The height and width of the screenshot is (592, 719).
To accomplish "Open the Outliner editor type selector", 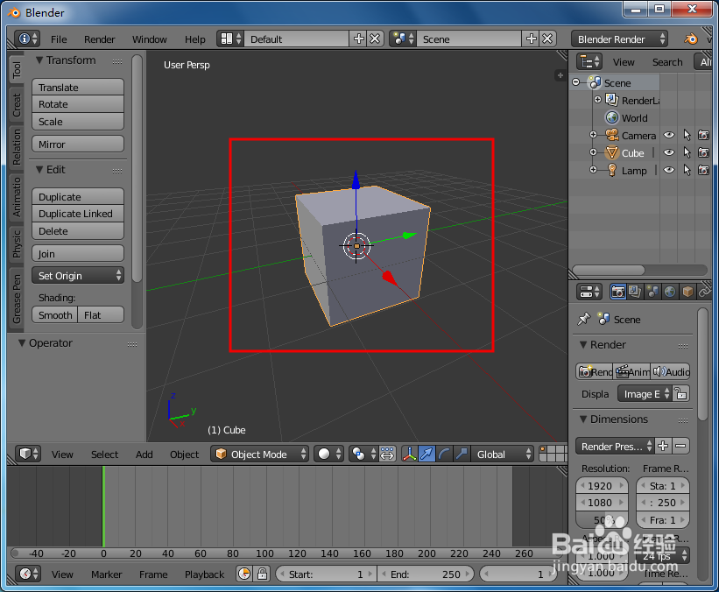I will click(x=589, y=61).
